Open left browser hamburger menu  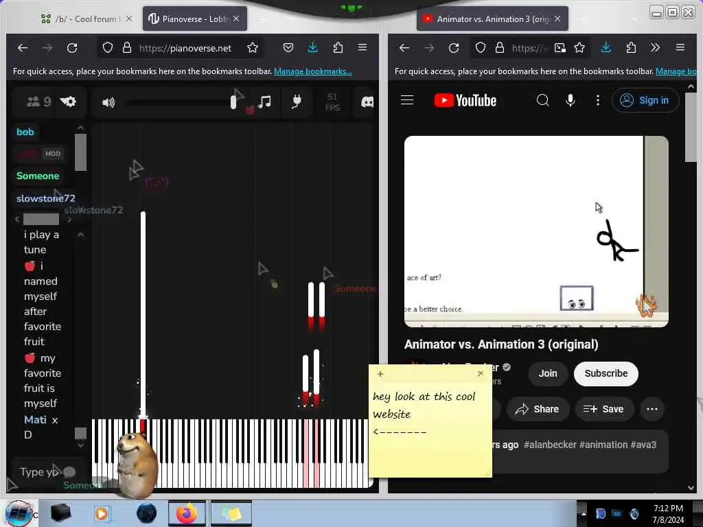point(362,47)
